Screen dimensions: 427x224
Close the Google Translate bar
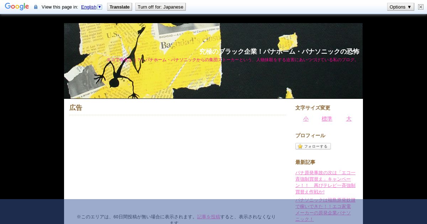421,7
